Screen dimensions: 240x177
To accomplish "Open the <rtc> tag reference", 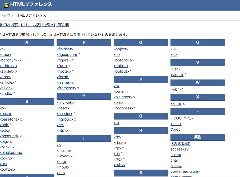I will pos(118,159).
